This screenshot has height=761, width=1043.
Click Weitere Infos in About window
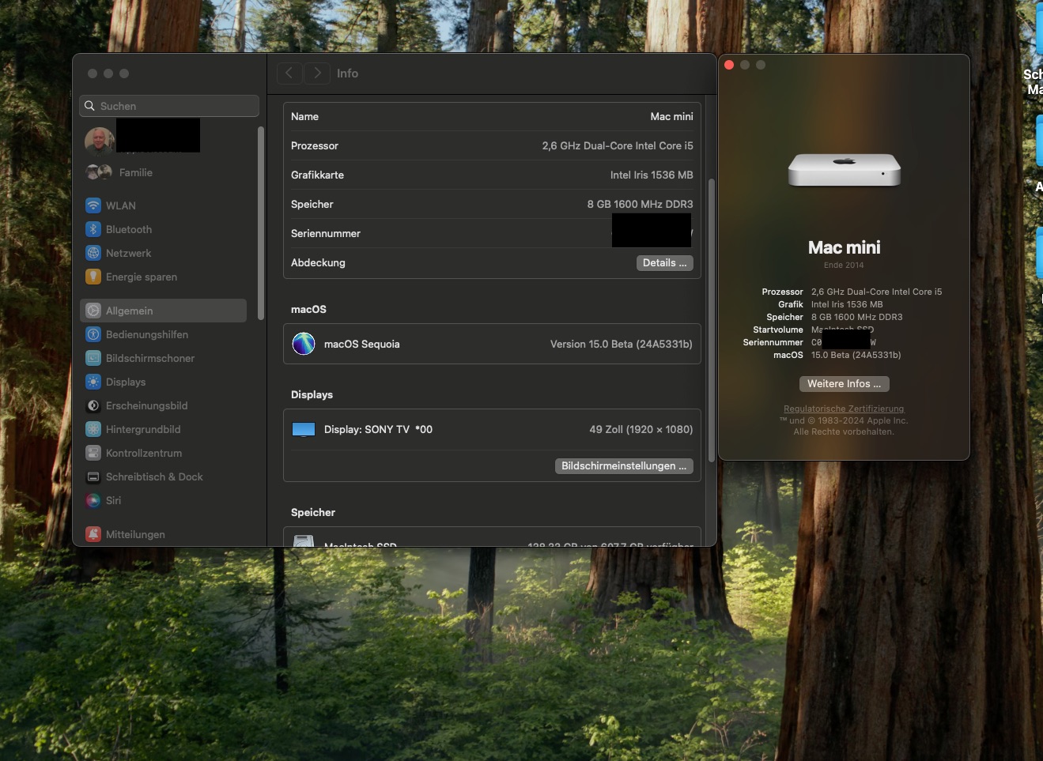[844, 384]
